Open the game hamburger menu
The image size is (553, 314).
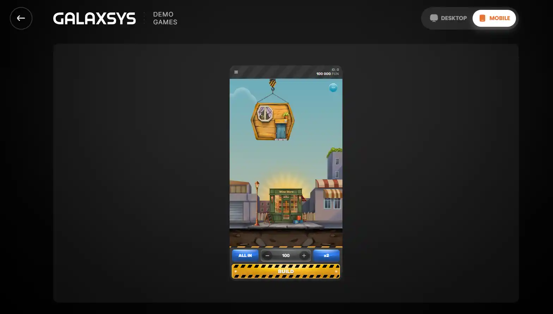click(236, 72)
